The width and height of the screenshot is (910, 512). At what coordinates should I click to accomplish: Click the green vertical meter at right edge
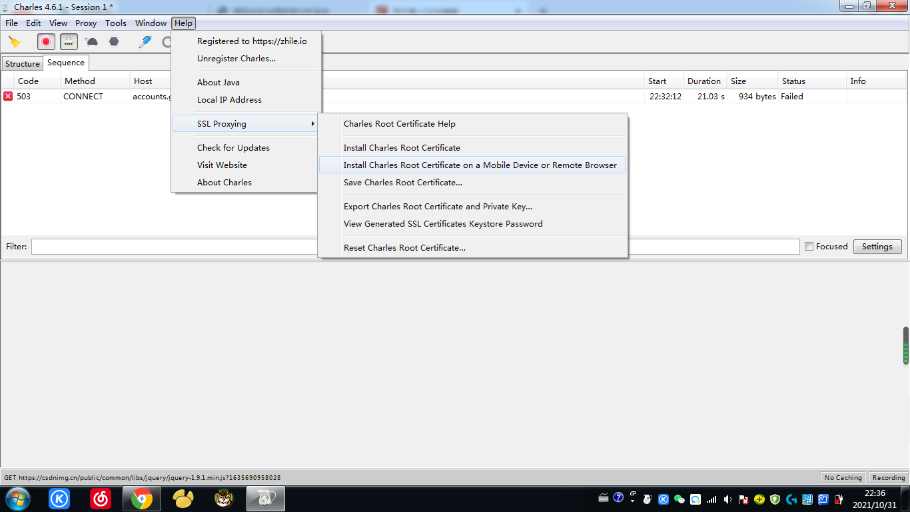click(906, 345)
